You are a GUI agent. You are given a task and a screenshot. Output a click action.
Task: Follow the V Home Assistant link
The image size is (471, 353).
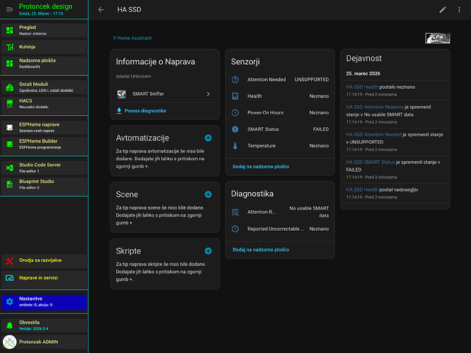click(x=132, y=38)
